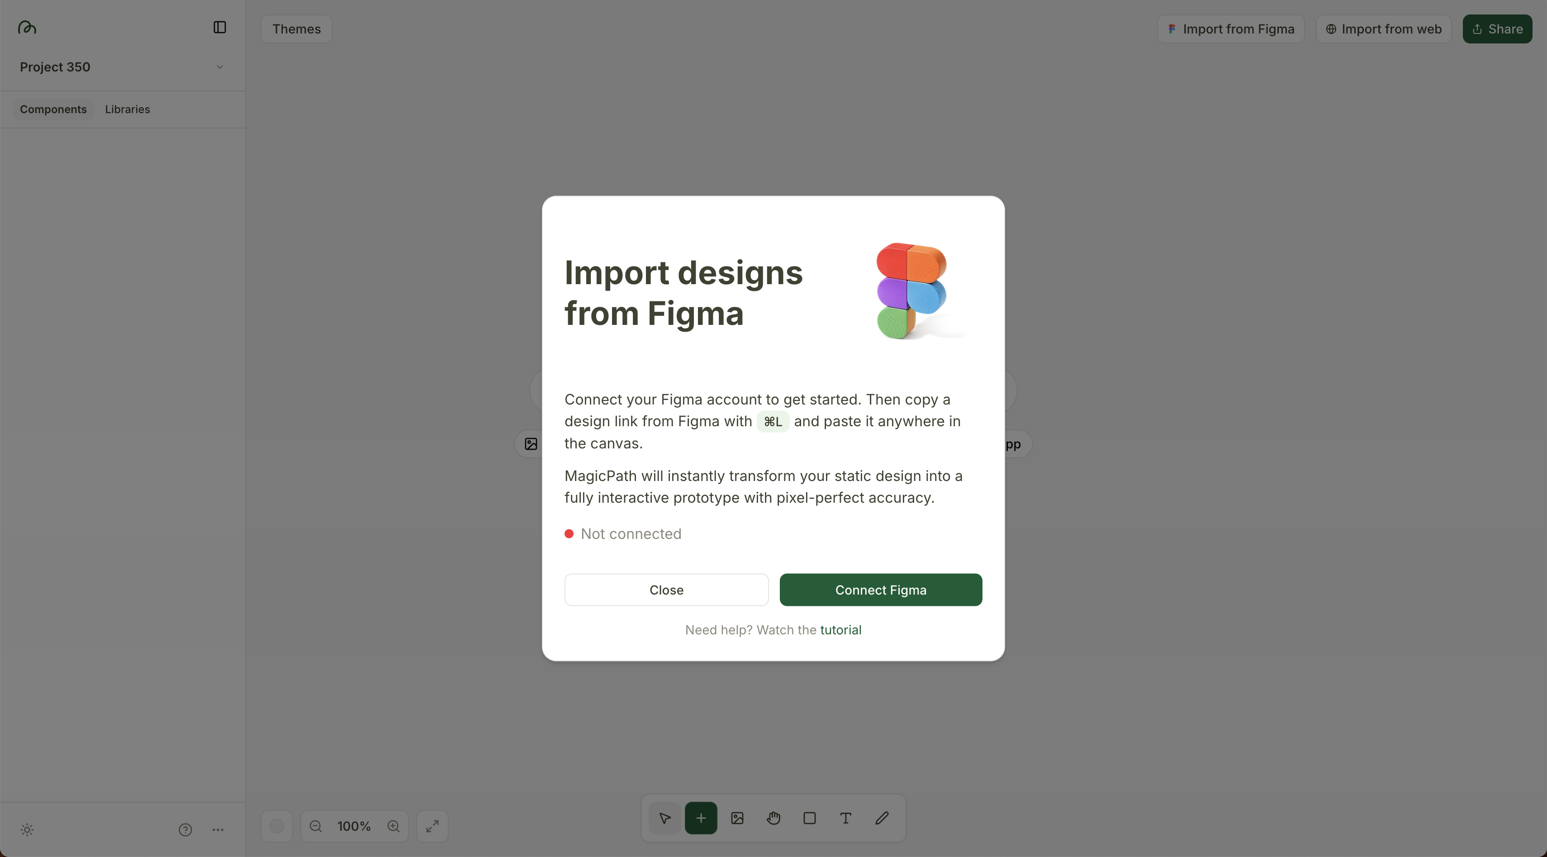Select the pencil drawing tool

[x=881, y=818]
